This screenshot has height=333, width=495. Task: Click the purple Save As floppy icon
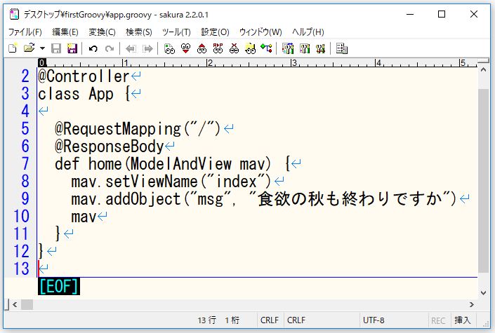[x=72, y=48]
